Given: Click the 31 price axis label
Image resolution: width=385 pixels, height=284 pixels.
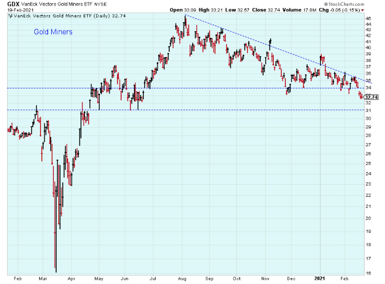Looking at the screenshot, I should [368, 111].
